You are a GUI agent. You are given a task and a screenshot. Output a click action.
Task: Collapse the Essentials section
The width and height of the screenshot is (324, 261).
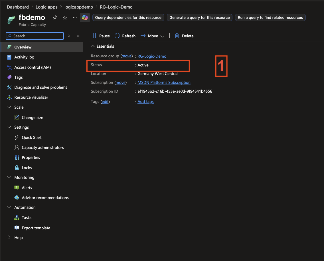click(93, 46)
